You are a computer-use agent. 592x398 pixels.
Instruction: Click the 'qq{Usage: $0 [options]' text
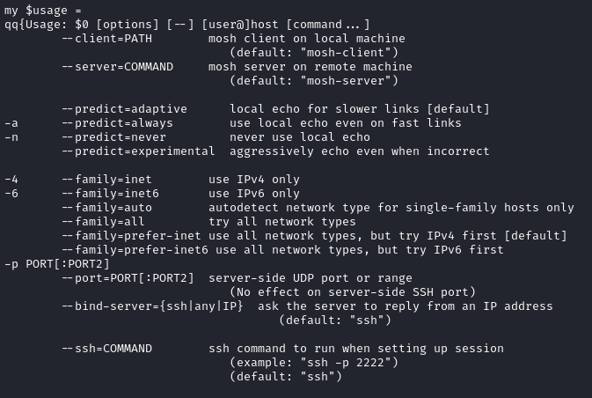click(x=82, y=25)
